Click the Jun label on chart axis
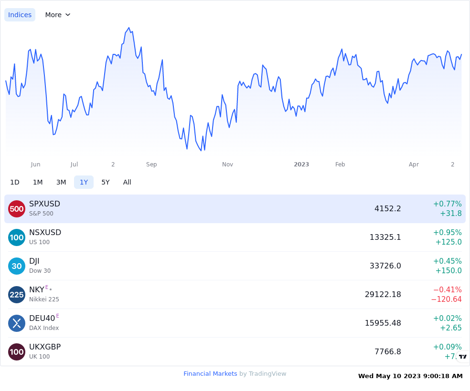 click(x=35, y=164)
